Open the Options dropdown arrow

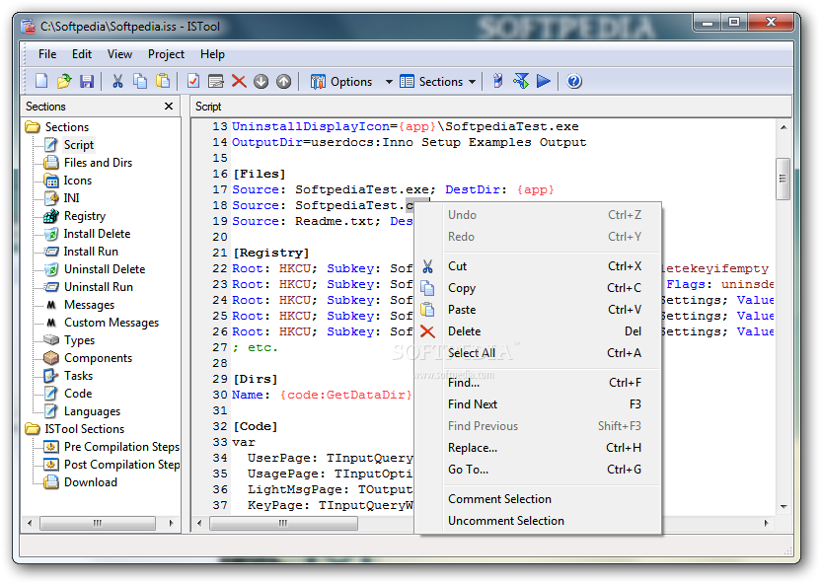coord(389,82)
